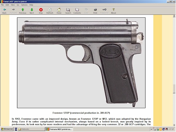This screenshot has width=176, height=132.
Task: Open the Démarrer start menu
Action: click(x=7, y=129)
